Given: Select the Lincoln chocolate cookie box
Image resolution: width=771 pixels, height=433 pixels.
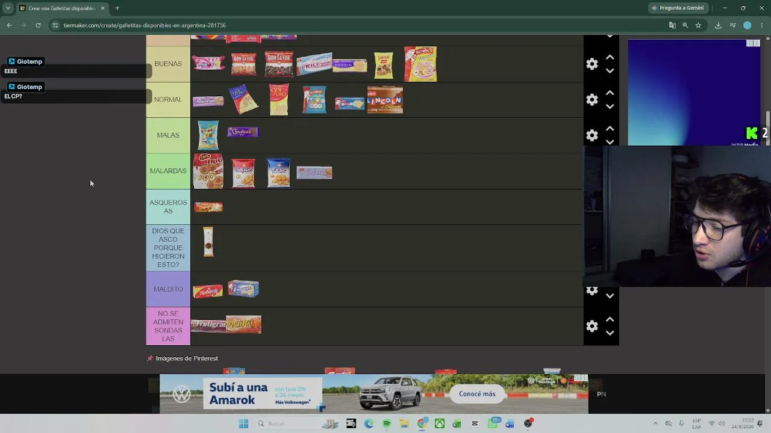Looking at the screenshot, I should [x=385, y=100].
